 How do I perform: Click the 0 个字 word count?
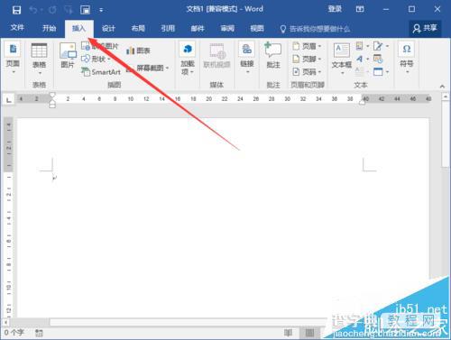tap(14, 333)
